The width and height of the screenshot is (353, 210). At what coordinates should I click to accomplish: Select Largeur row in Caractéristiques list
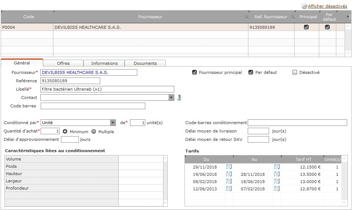(x=84, y=181)
